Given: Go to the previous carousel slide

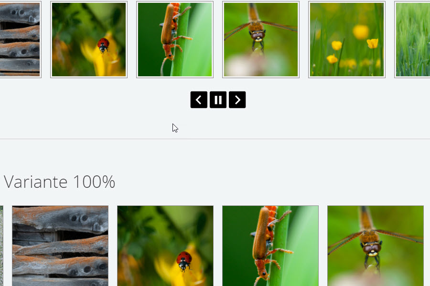Looking at the screenshot, I should tap(199, 100).
